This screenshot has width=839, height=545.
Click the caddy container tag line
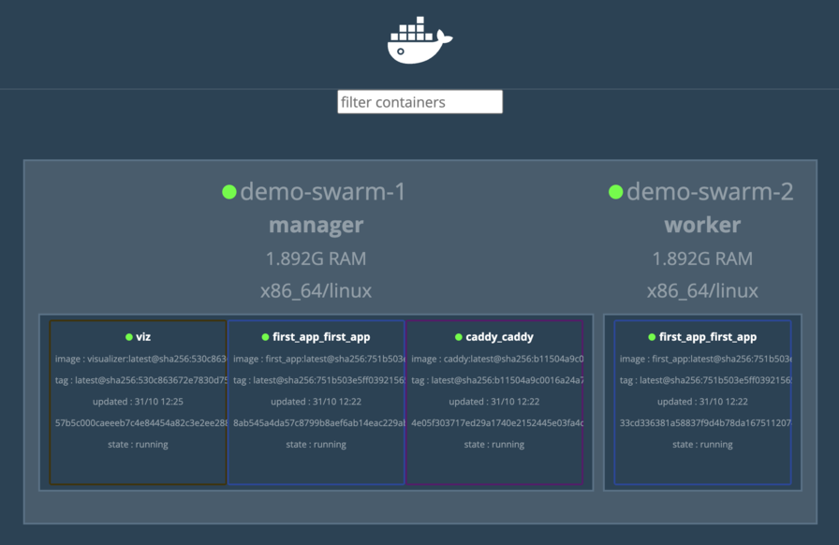pos(493,380)
